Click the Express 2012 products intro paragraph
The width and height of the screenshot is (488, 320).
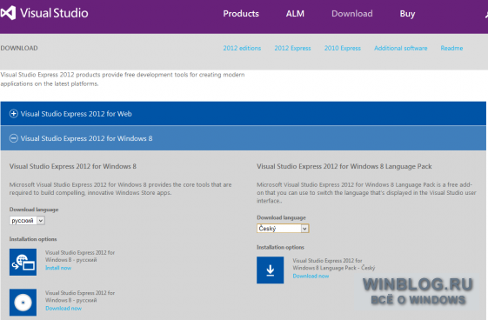pyautogui.click(x=123, y=79)
